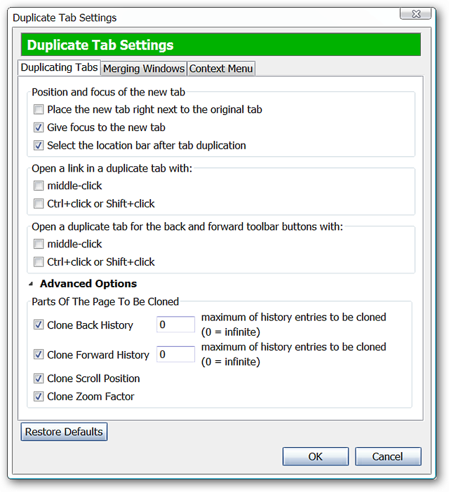
Task: Confirm settings with the OK button
Action: click(x=315, y=456)
